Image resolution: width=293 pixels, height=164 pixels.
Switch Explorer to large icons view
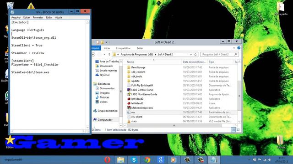point(238,129)
